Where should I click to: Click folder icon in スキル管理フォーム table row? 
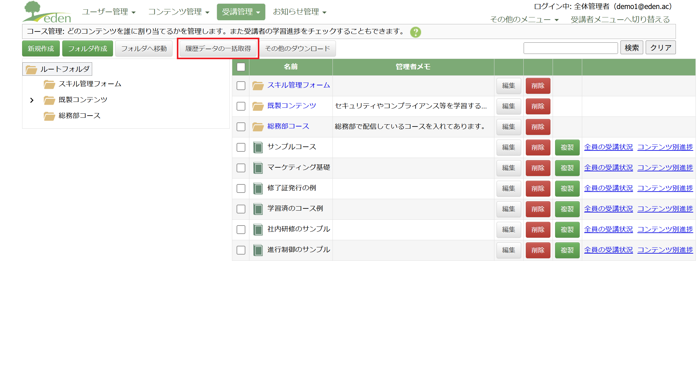(258, 85)
